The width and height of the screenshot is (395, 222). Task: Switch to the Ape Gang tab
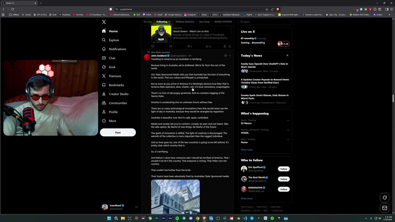coord(204,22)
